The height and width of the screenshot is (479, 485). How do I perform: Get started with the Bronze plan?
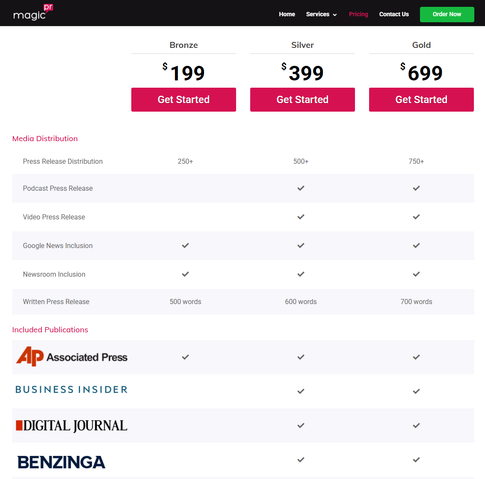click(x=183, y=100)
